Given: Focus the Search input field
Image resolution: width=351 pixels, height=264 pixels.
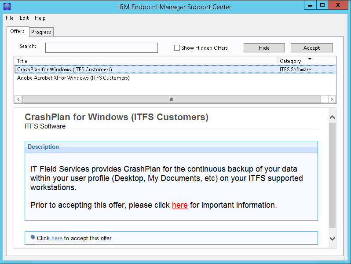Looking at the screenshot, I should 102,48.
